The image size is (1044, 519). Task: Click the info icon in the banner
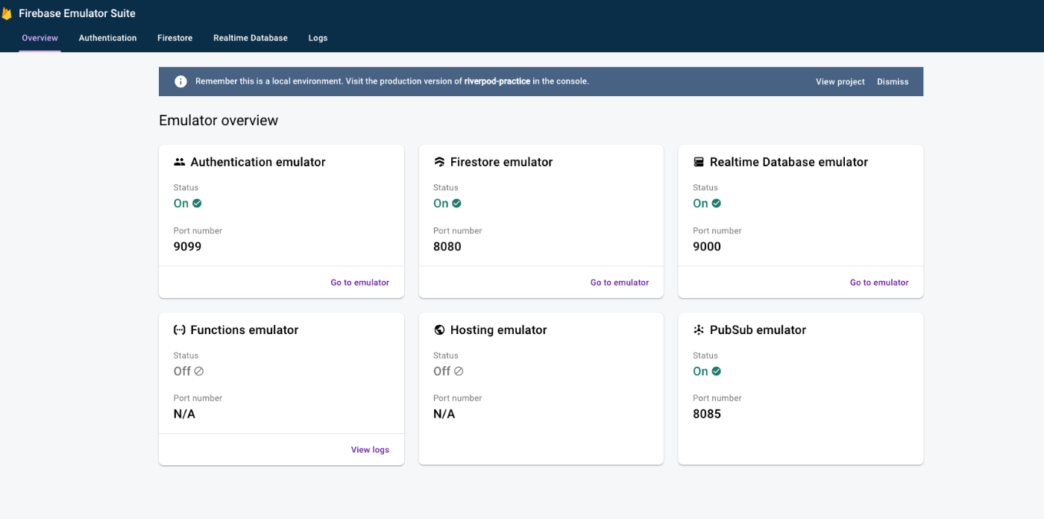[x=180, y=81]
